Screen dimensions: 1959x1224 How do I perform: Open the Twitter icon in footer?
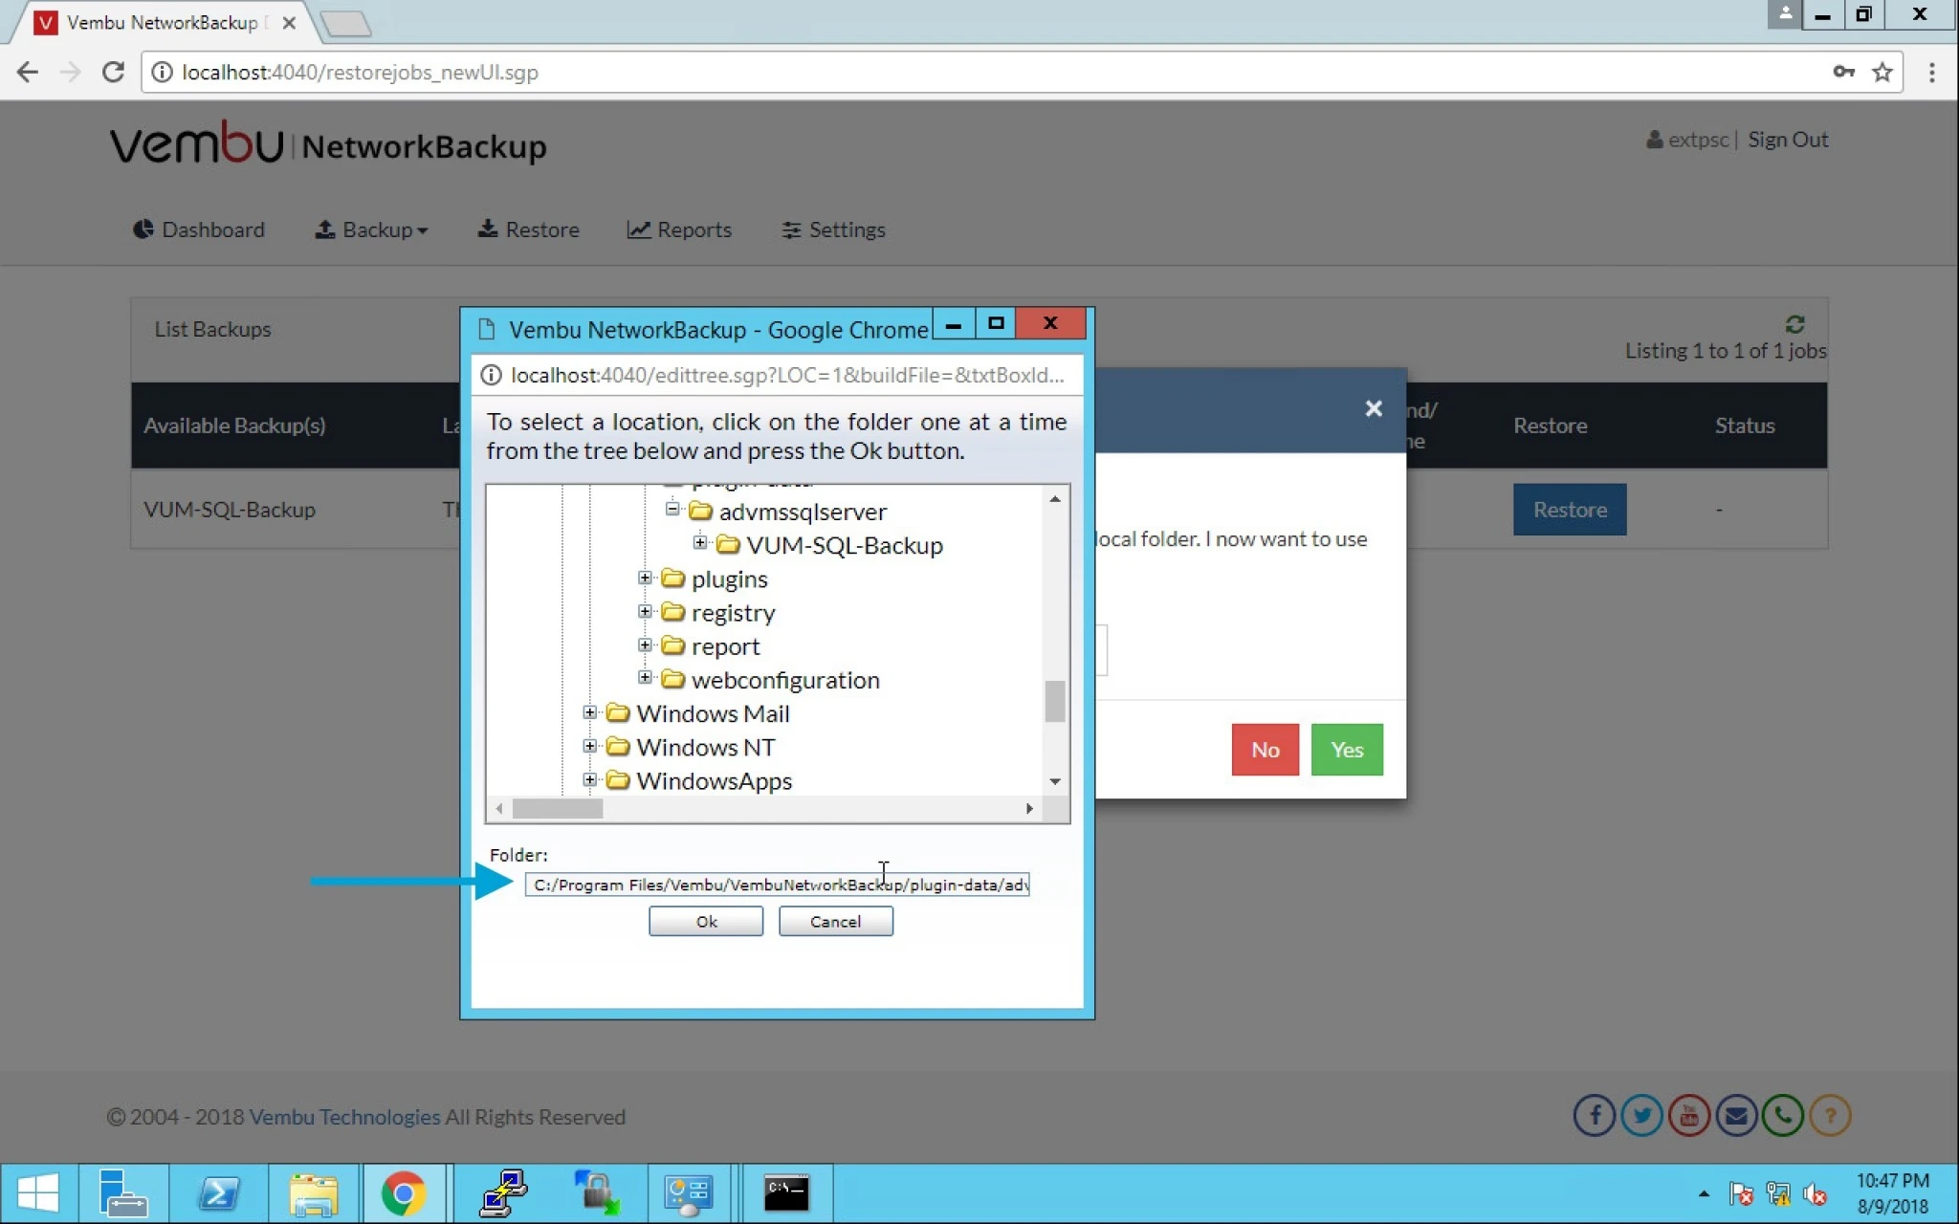pos(1641,1116)
